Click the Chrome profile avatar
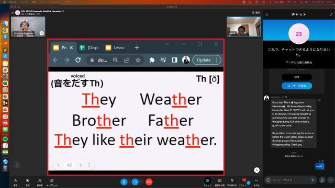335x188 pixels. coord(186,60)
